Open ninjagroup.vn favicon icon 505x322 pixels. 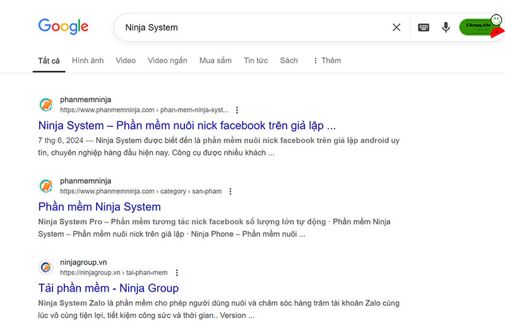[46, 267]
